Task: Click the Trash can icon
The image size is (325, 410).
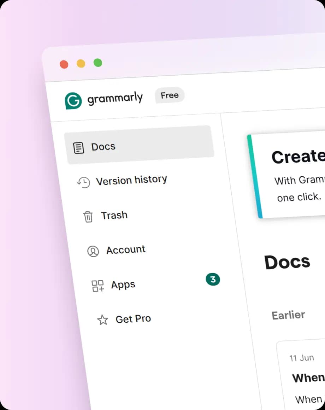Action: pos(88,216)
